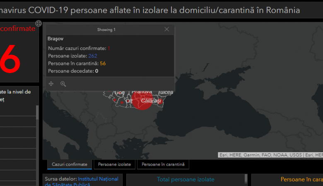Click the large red circle on the map
Image resolution: width=323 pixels, height=186 pixels.
point(142,100)
